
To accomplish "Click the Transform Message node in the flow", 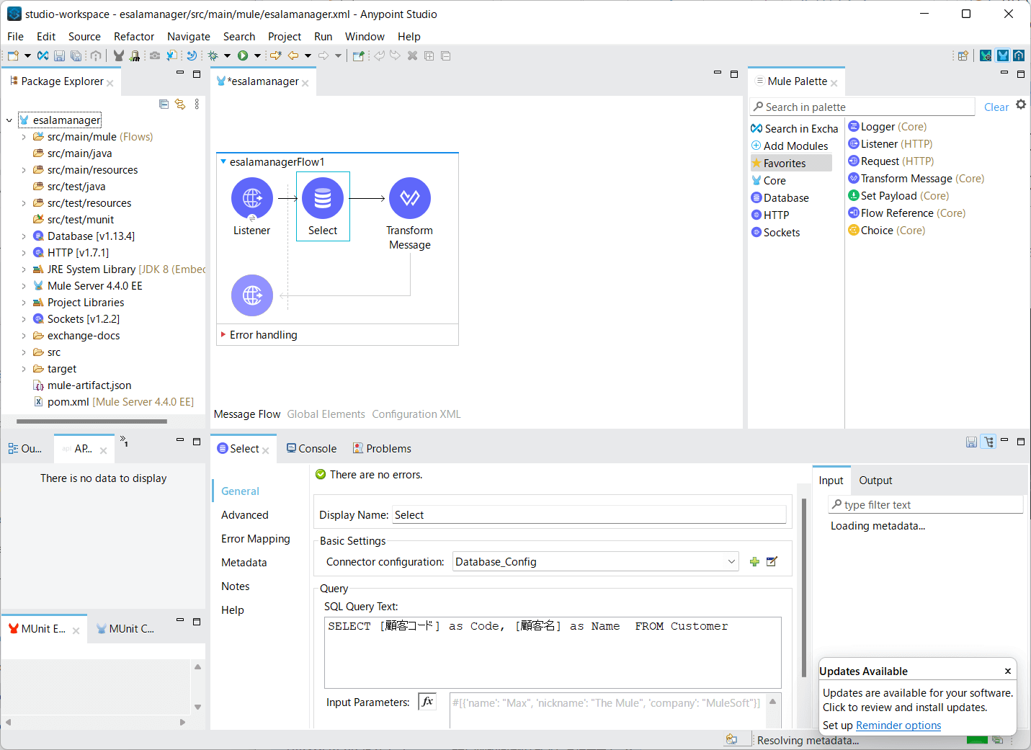I will pyautogui.click(x=409, y=199).
